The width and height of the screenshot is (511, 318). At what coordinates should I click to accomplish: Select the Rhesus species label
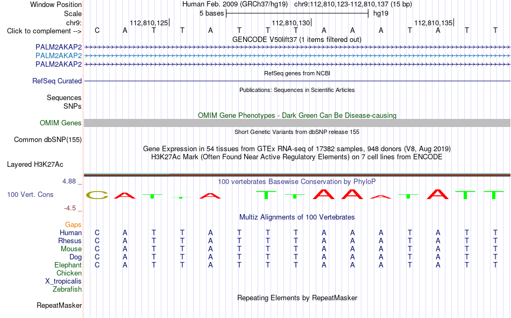tap(70, 241)
